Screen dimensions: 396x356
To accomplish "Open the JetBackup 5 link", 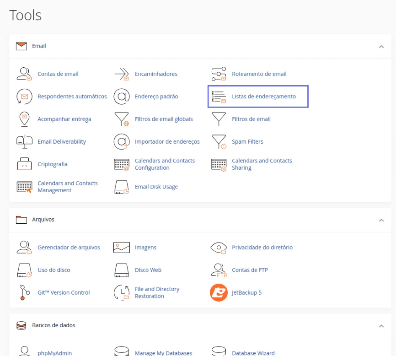I will tap(247, 292).
